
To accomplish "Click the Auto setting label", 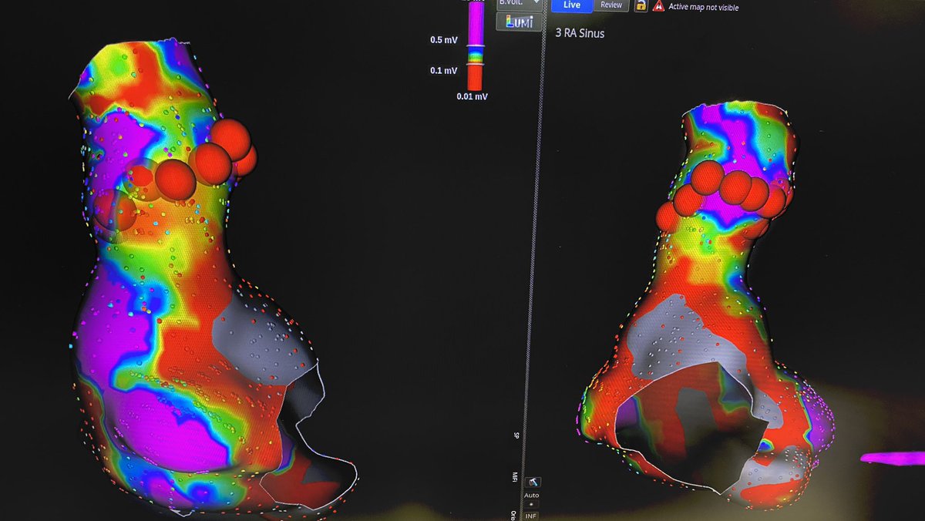I will click(x=532, y=495).
